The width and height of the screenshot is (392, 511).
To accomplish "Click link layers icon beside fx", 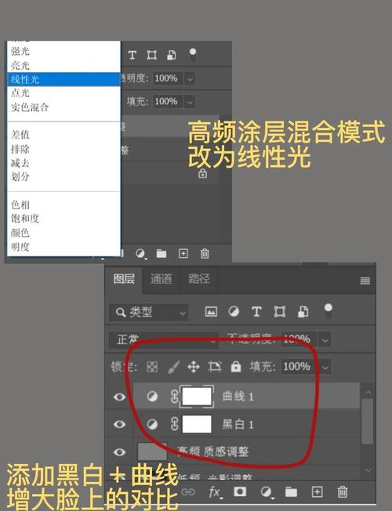I will [x=188, y=491].
